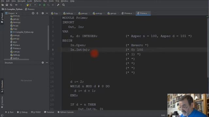Open the Run menu
Screen dimensions: 209x117
pyautogui.click(x=45, y=1)
